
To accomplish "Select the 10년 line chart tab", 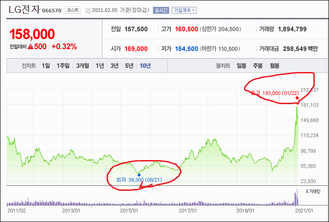I will click(x=145, y=66).
